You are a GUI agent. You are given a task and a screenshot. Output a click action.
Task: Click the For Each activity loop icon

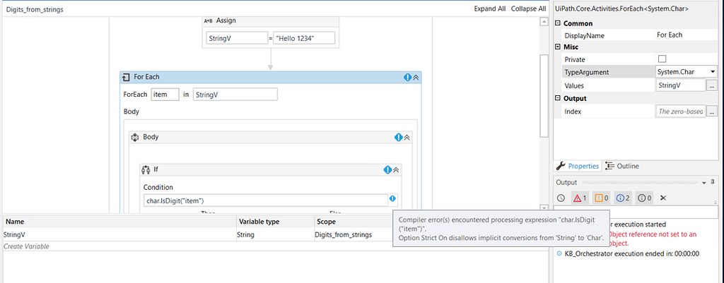click(126, 77)
